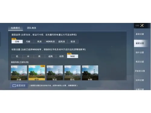
Task: Set frame rate to 90帧
Action: coord(72,56)
